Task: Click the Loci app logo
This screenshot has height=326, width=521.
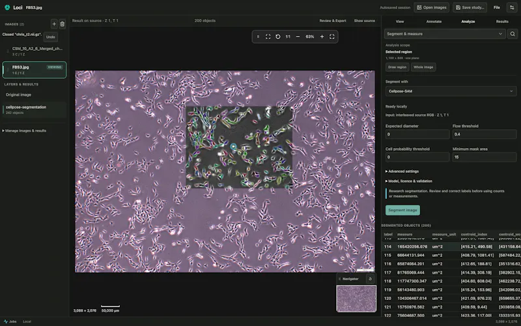Action: [7, 7]
